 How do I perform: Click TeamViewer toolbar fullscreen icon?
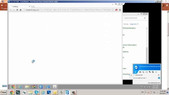pyautogui.click(x=119, y=4)
